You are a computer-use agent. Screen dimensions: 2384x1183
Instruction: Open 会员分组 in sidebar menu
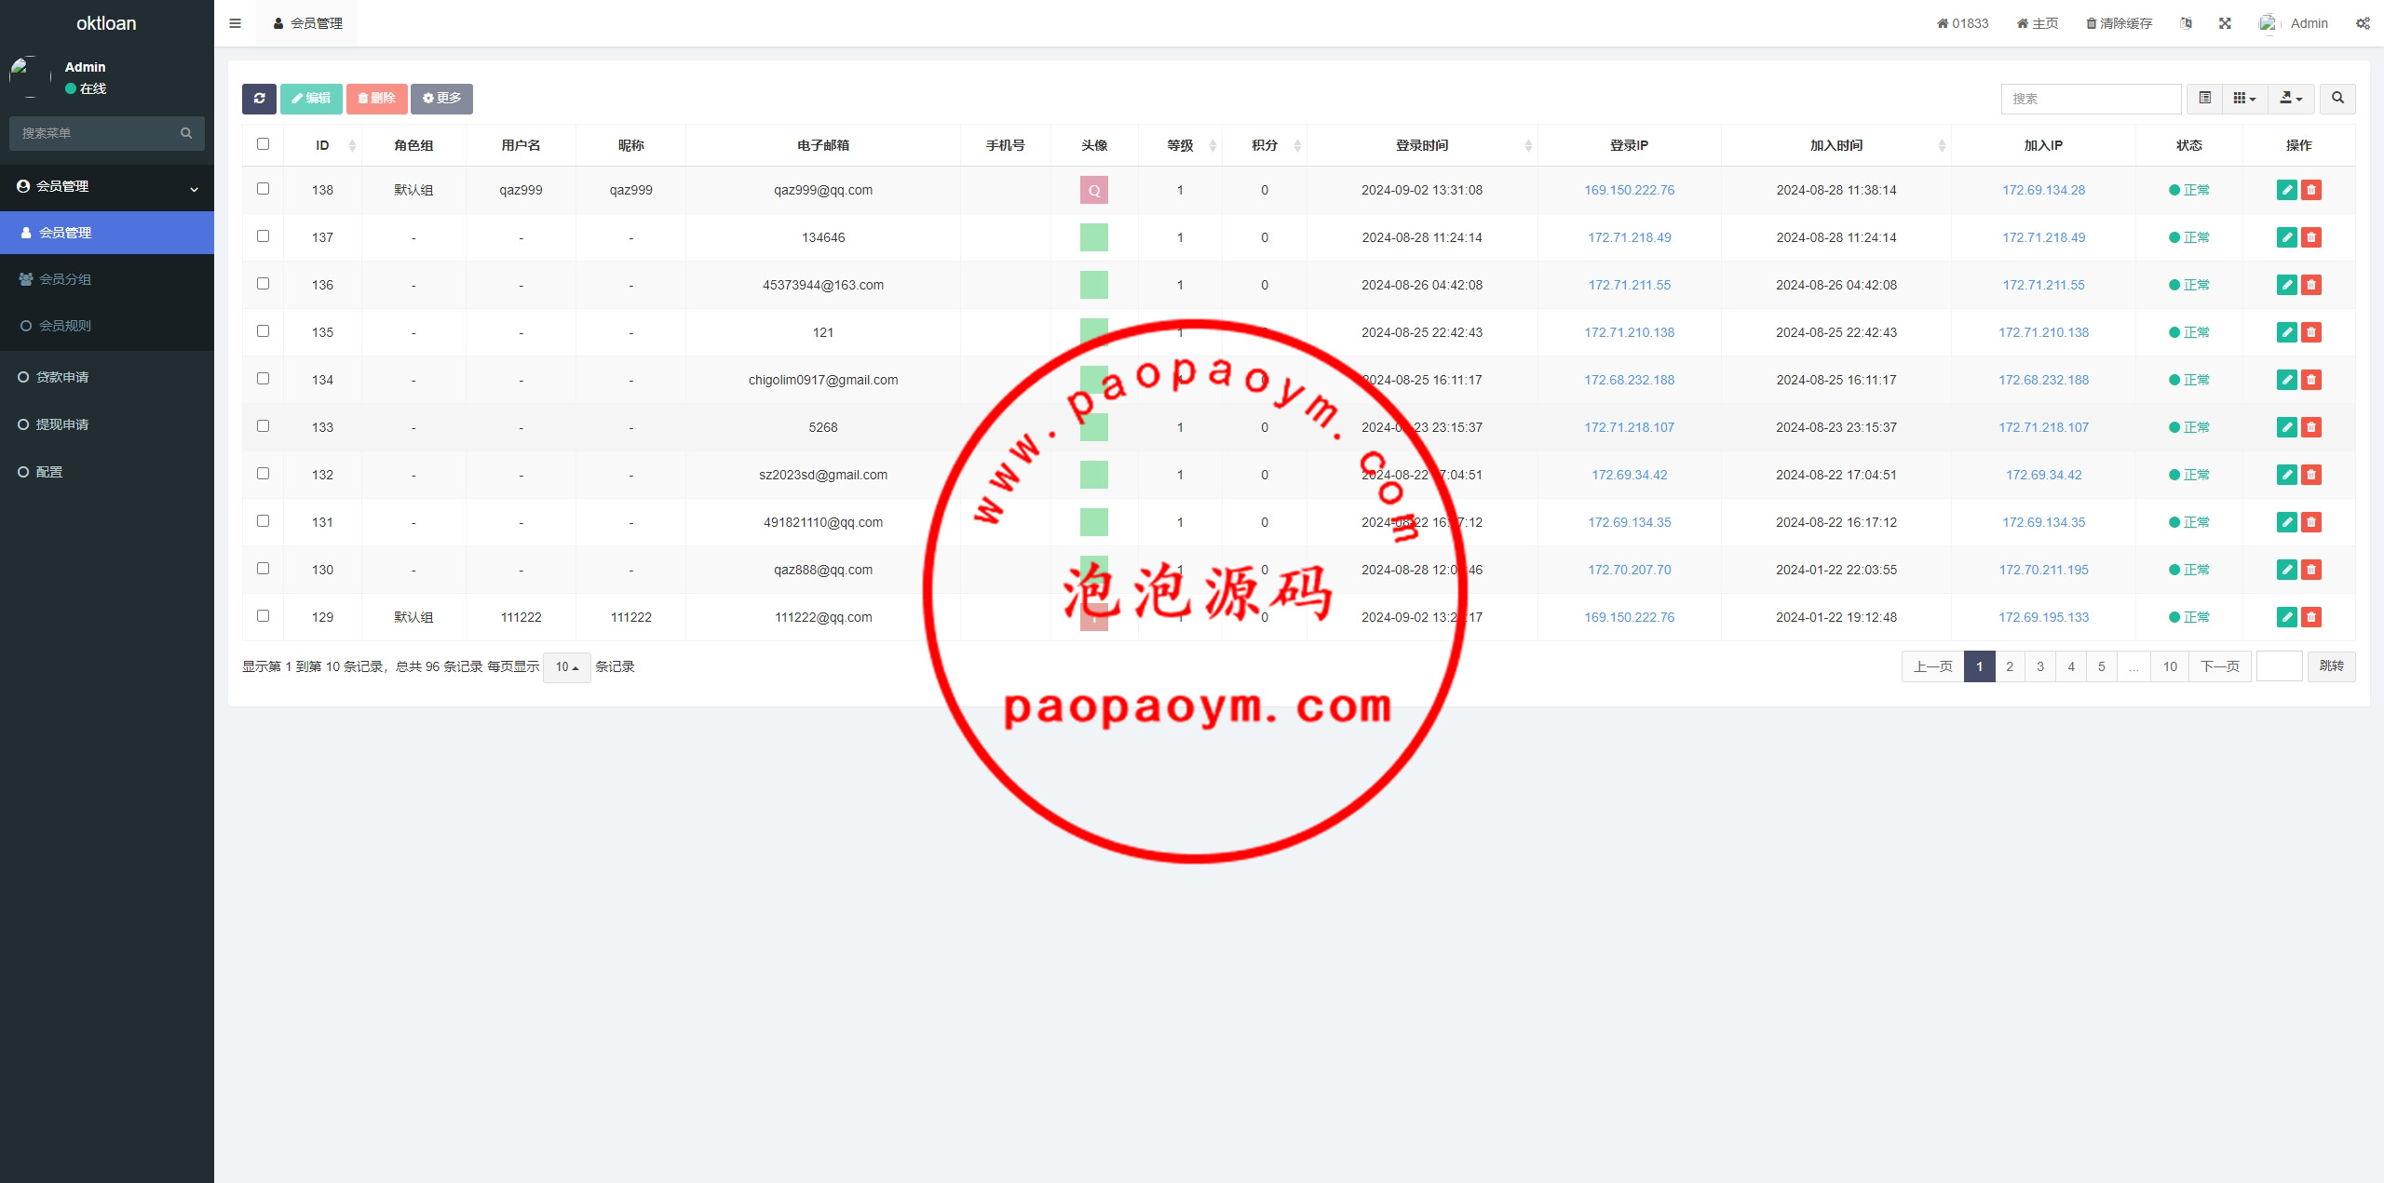tap(65, 279)
